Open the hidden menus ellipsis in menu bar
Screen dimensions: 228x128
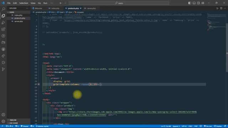pos(52,3)
